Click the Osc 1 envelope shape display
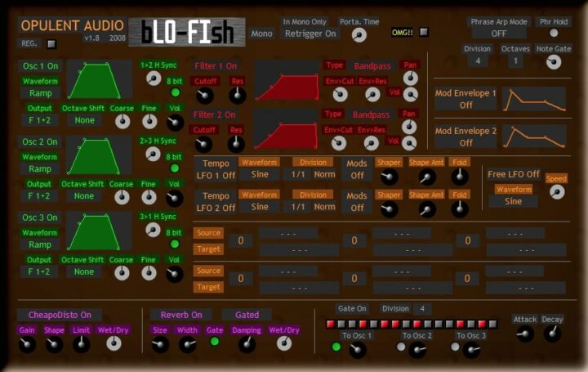Viewport: 588px width, 372px height. [x=99, y=78]
